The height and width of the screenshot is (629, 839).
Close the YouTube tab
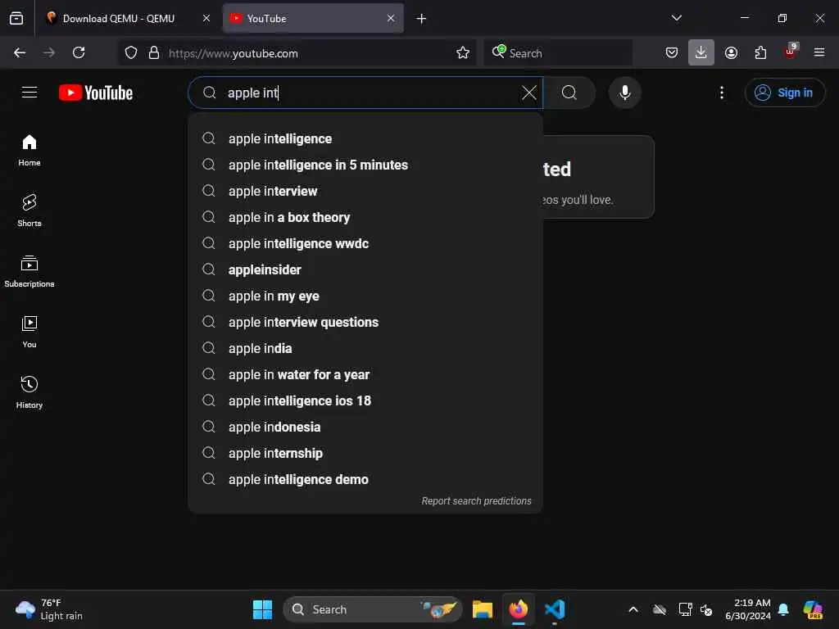pos(391,18)
